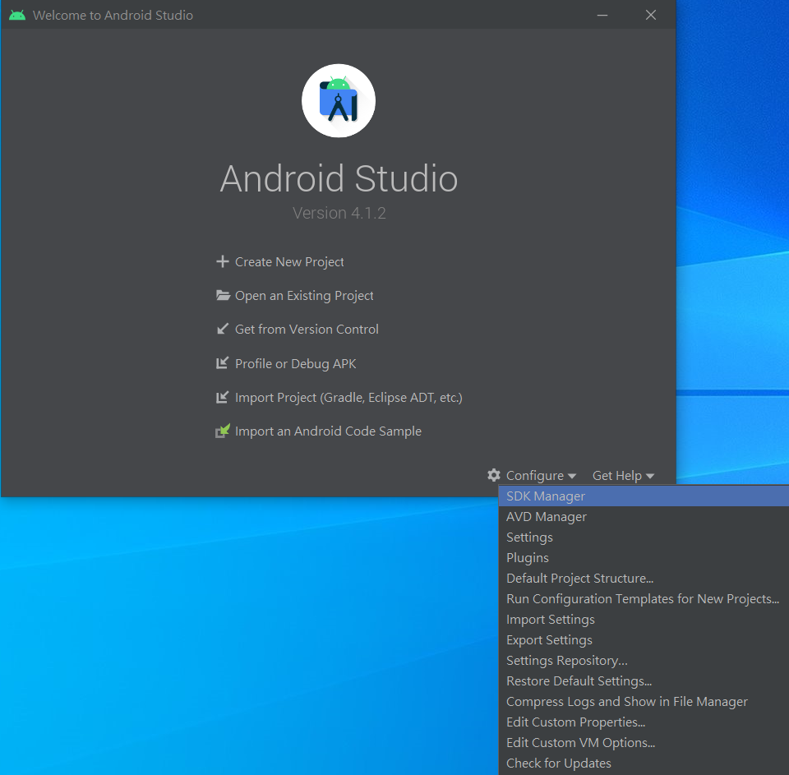The image size is (789, 775).
Task: Click the icon beside Profile or Debug APK
Action: pyautogui.click(x=223, y=363)
